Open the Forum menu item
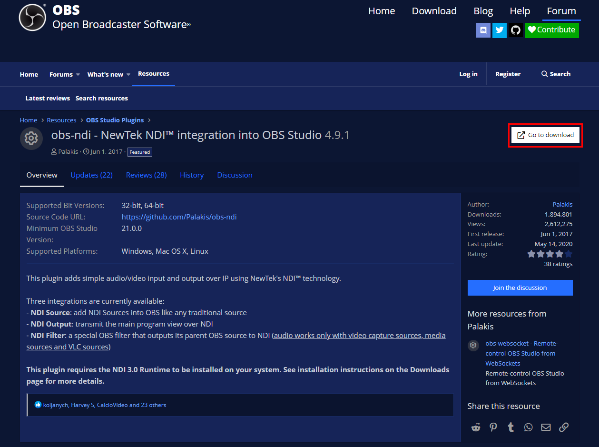Viewport: 599px width, 447px height. (x=561, y=11)
